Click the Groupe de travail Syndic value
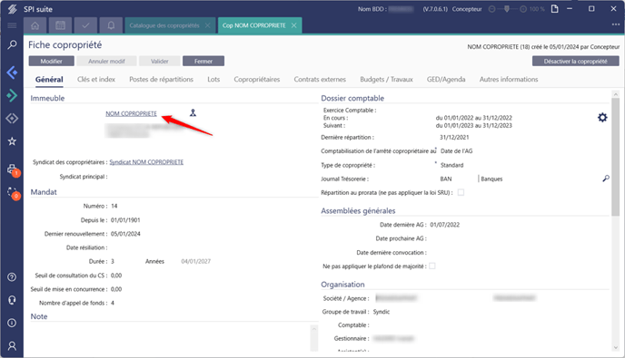This screenshot has height=358, width=625. coord(381,312)
